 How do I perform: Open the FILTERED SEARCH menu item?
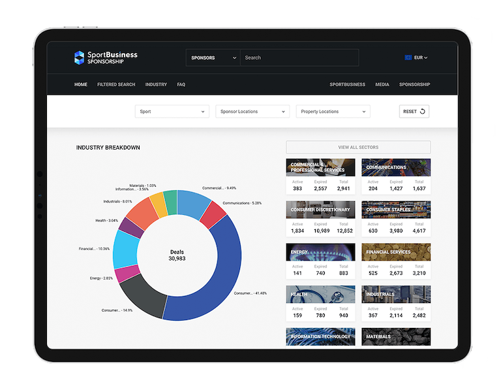click(x=116, y=84)
